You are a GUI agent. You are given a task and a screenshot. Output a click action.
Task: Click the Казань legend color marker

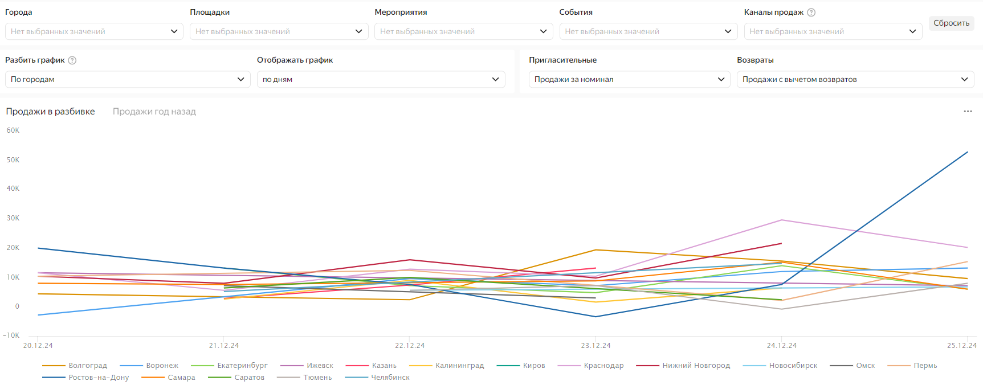[357, 366]
